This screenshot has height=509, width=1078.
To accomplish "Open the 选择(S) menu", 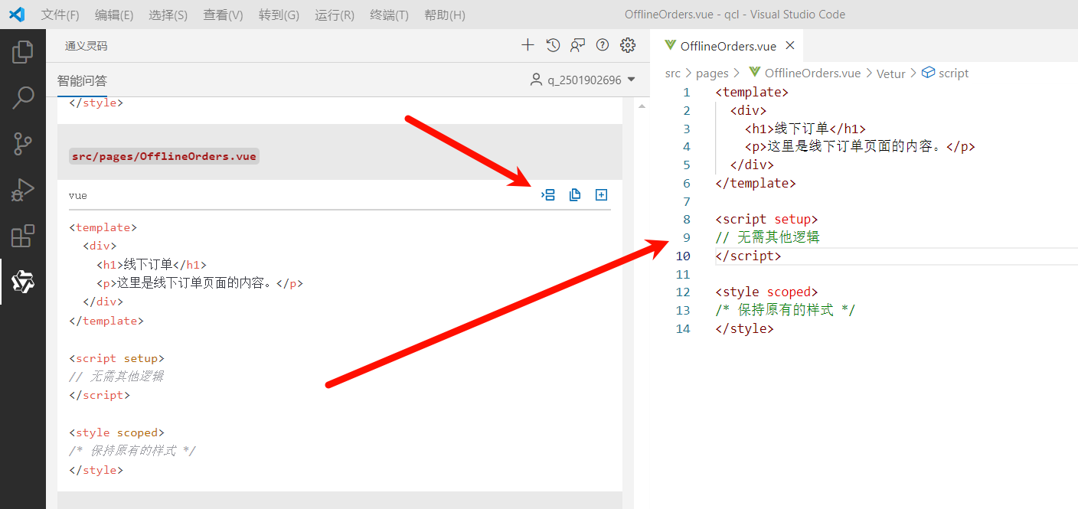I will coord(168,15).
